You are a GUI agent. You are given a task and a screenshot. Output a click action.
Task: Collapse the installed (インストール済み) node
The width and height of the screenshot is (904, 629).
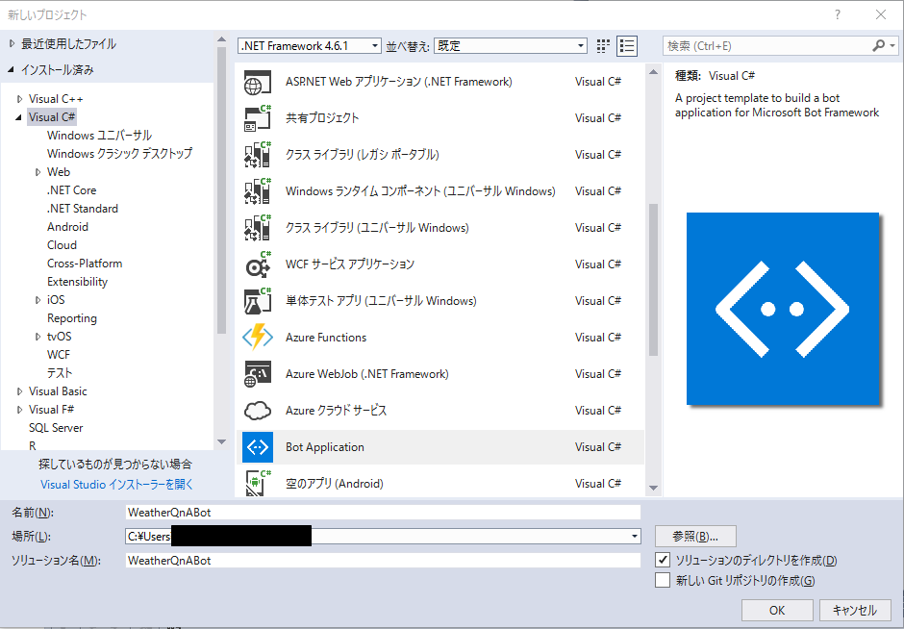click(11, 70)
